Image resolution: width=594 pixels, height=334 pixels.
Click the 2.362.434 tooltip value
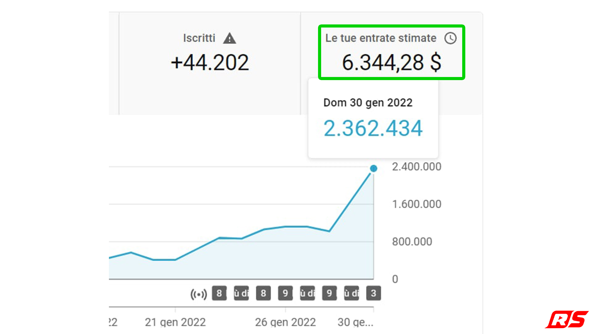(x=373, y=128)
